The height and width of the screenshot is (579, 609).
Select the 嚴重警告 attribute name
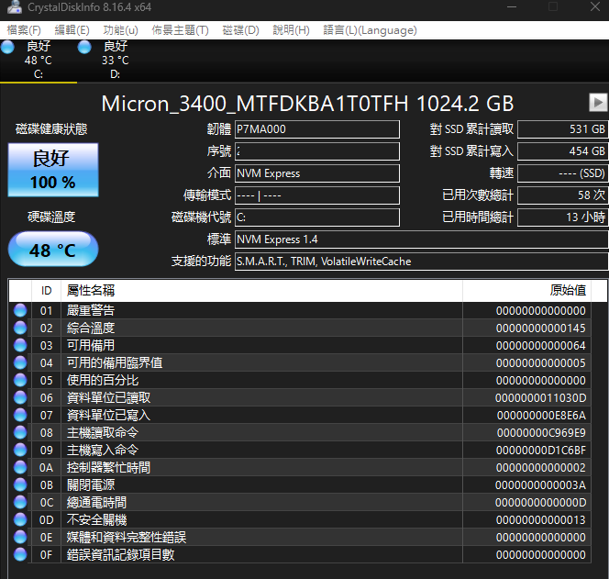click(91, 310)
